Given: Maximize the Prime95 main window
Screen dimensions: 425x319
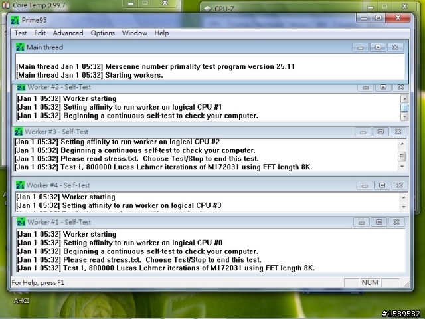Looking at the screenshot, I should click(378, 18).
